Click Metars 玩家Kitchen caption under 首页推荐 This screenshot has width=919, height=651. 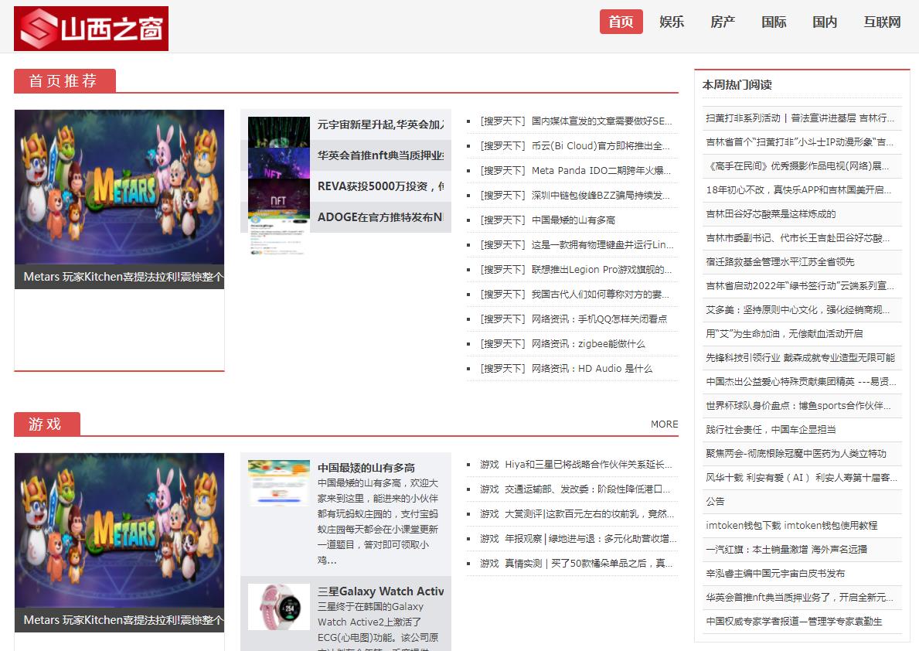pyautogui.click(x=120, y=277)
